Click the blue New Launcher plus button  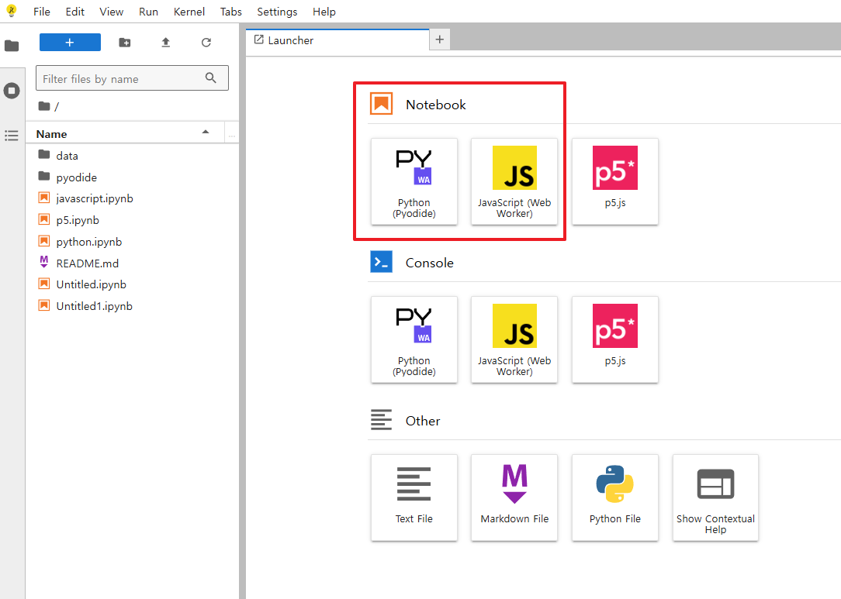coord(71,43)
